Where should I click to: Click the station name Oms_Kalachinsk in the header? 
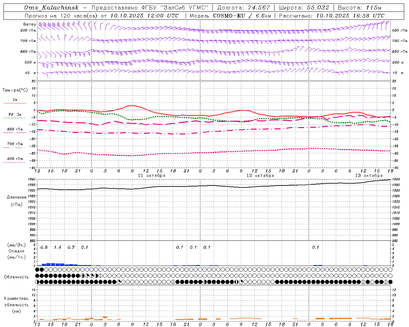click(51, 8)
